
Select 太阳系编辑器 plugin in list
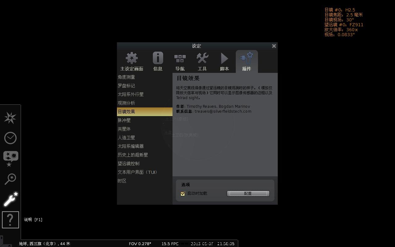[x=145, y=146]
